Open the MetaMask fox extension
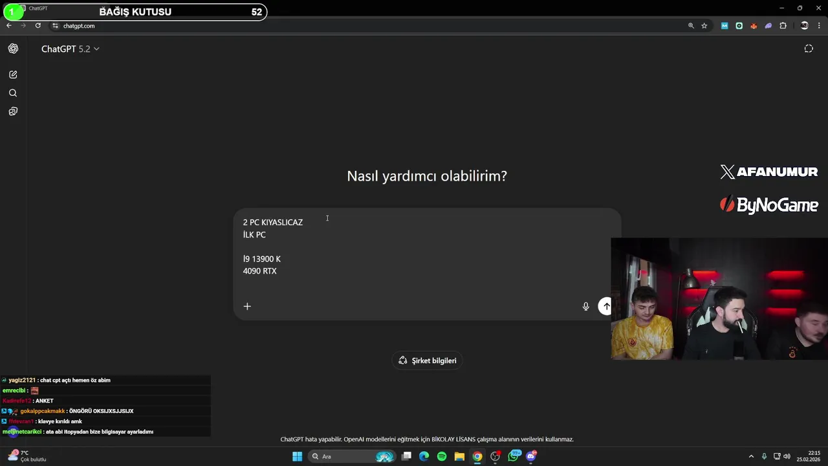The image size is (828, 466). pyautogui.click(x=754, y=26)
